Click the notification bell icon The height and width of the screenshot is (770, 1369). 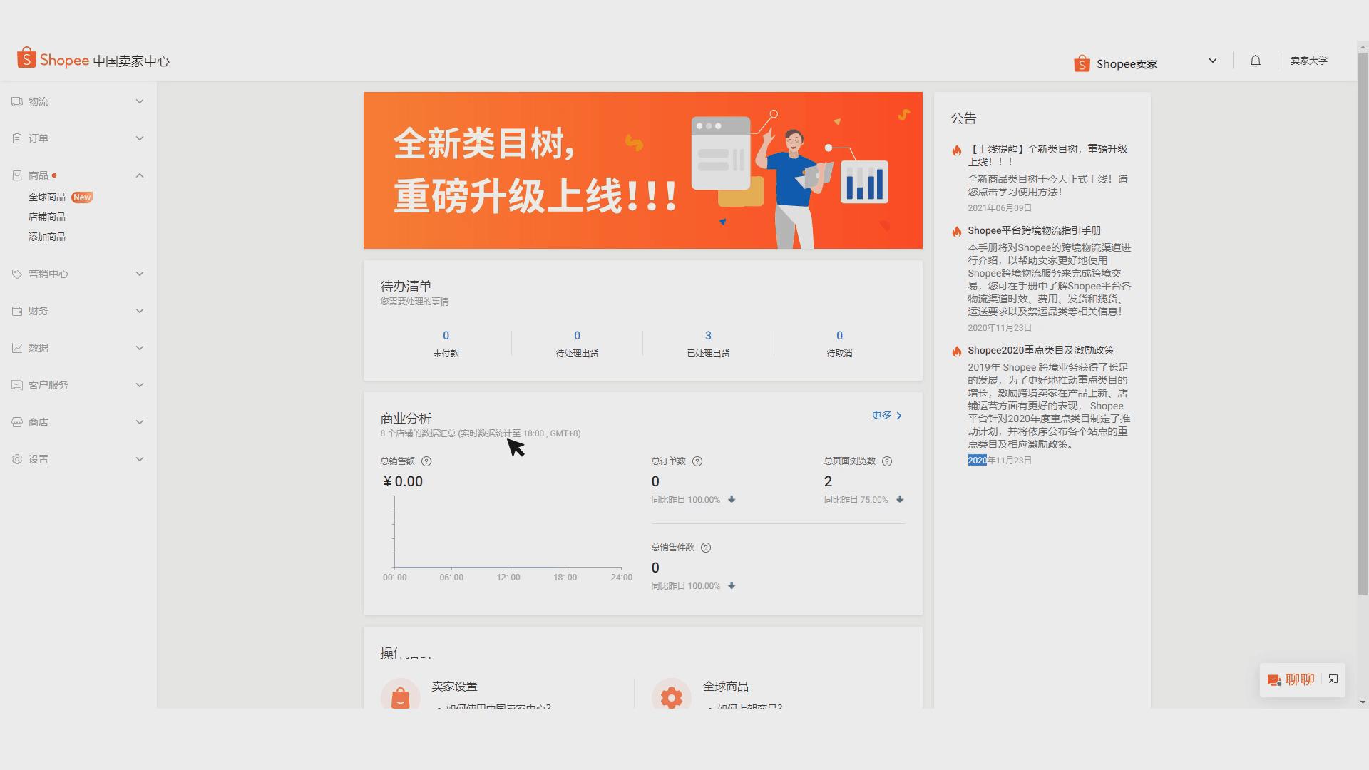tap(1255, 61)
